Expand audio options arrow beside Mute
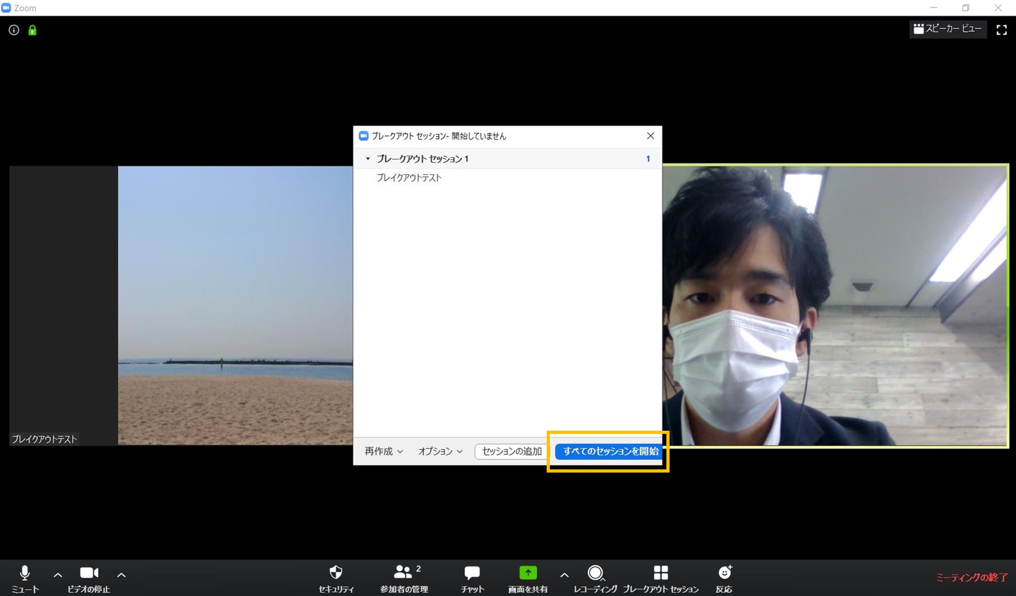Image resolution: width=1016 pixels, height=596 pixels. coord(58,575)
